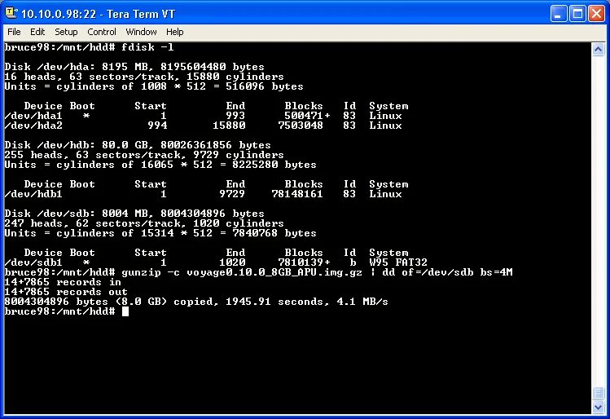Click '516096 bytes' units value
610x419 pixels.
(x=265, y=86)
